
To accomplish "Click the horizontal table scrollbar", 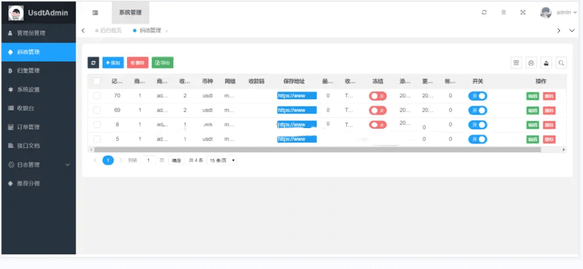I will (317, 150).
